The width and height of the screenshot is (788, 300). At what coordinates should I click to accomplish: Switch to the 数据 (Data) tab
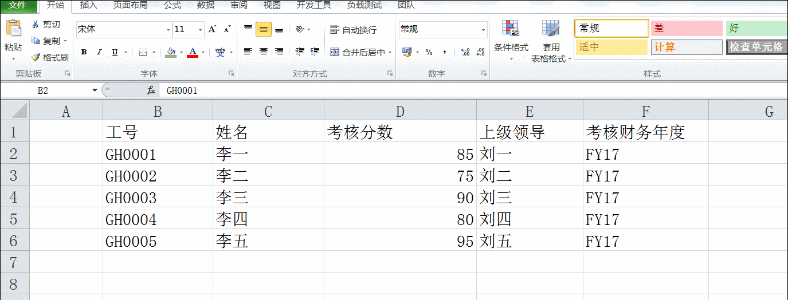[x=206, y=5]
